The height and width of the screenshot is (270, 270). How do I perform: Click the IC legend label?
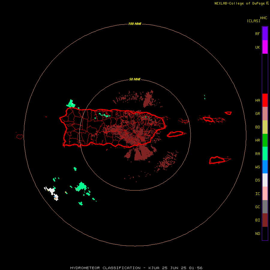pos(257,194)
